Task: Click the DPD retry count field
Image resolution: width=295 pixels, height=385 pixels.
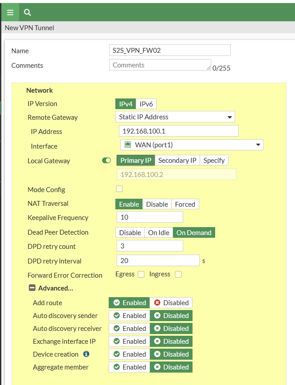Action: pyautogui.click(x=150, y=246)
